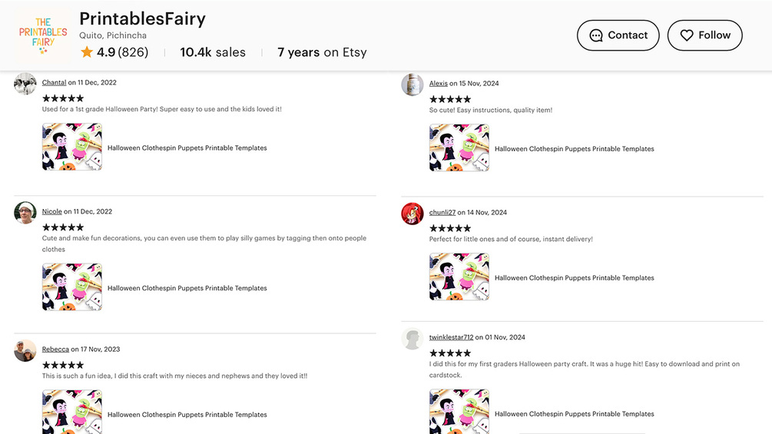This screenshot has height=434, width=772.
Task: Open Chantal's reviewer name link
Action: coord(54,82)
